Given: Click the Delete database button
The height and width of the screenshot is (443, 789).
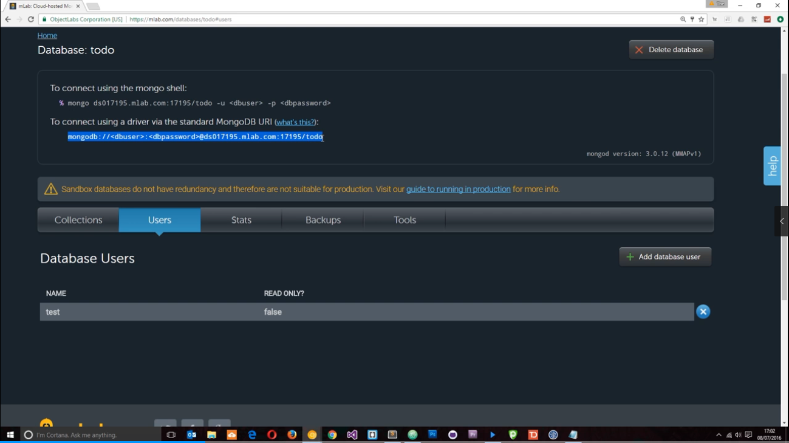Looking at the screenshot, I should coord(671,50).
